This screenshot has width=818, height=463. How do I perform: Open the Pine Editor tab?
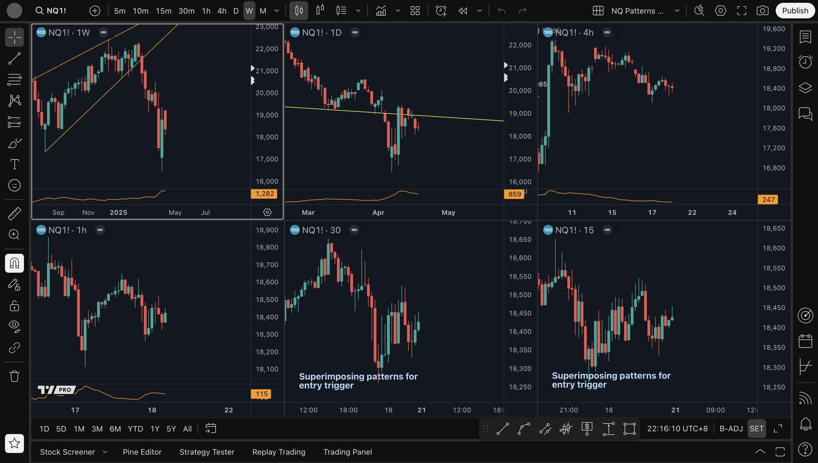142,452
